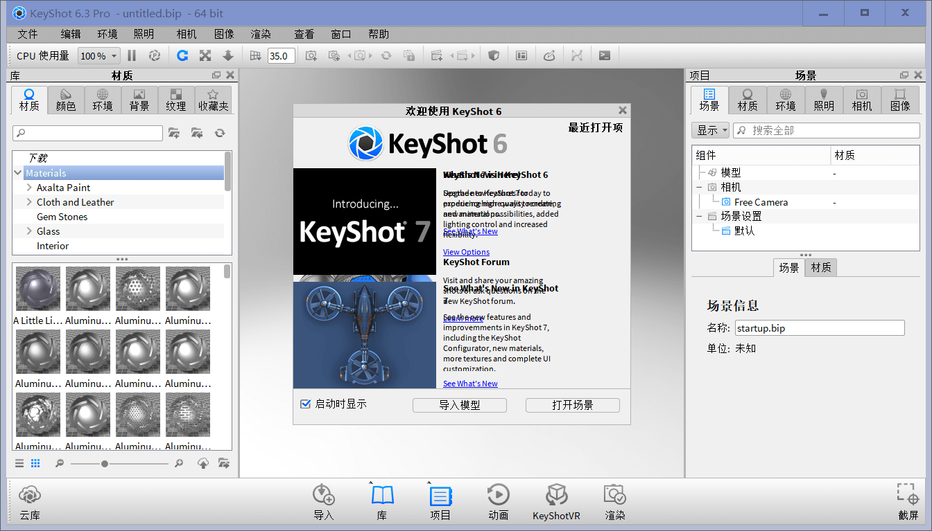Take a screenshot with 截屏 button
The height and width of the screenshot is (531, 932).
[x=908, y=503]
